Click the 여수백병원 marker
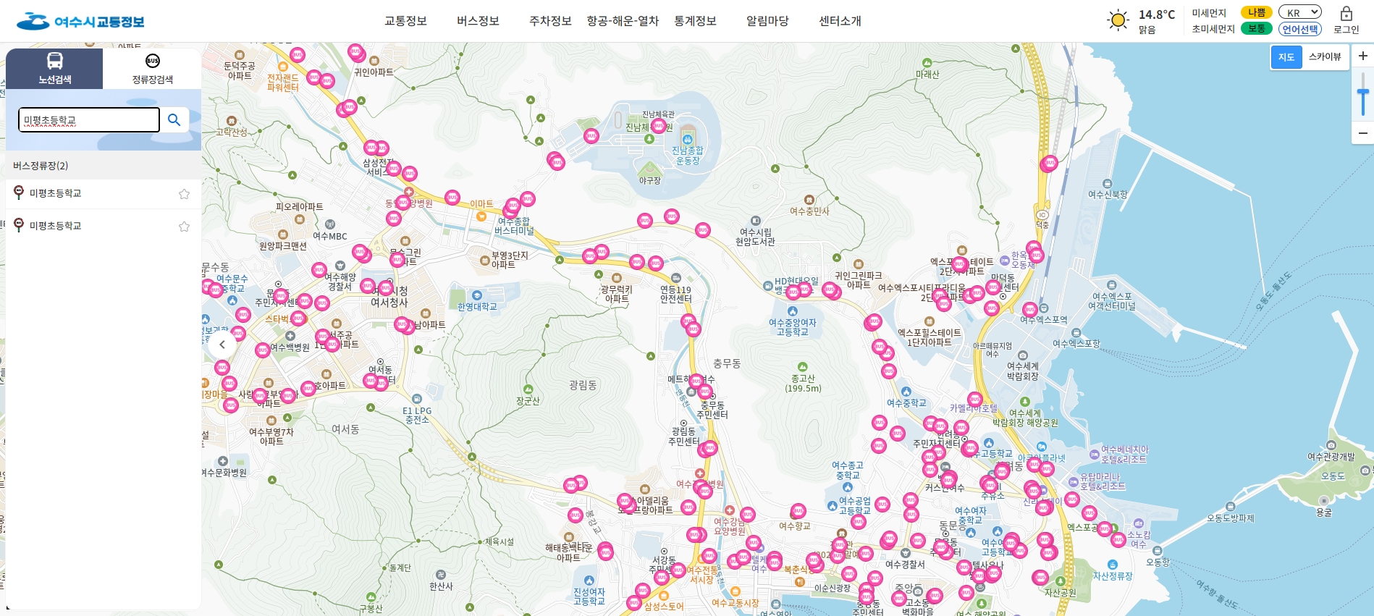 click(x=290, y=336)
